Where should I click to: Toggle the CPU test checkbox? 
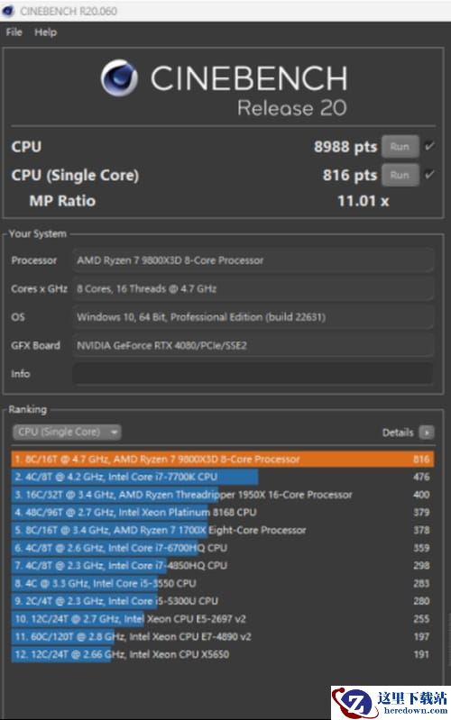[x=429, y=147]
